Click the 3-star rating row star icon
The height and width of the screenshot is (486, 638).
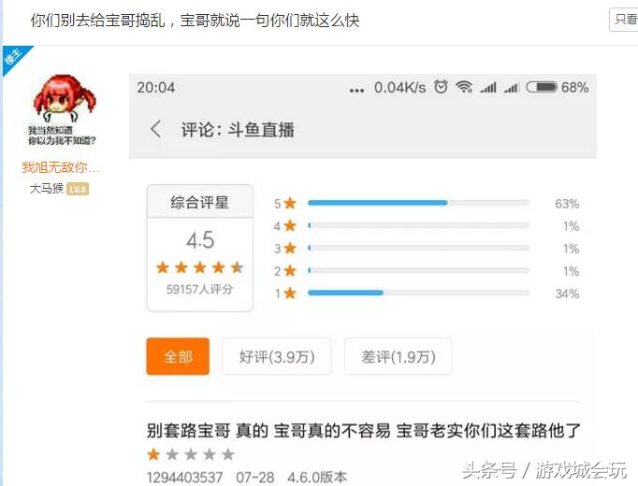(290, 248)
